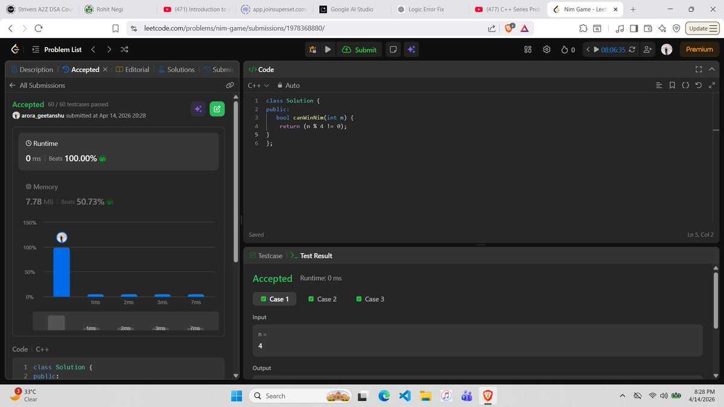The width and height of the screenshot is (724, 407).
Task: Pick a random problem with shuffle icon
Action: [124, 49]
